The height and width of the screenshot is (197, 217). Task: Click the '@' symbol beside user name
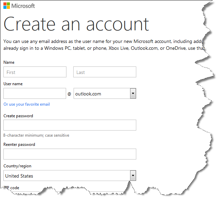[69, 94]
